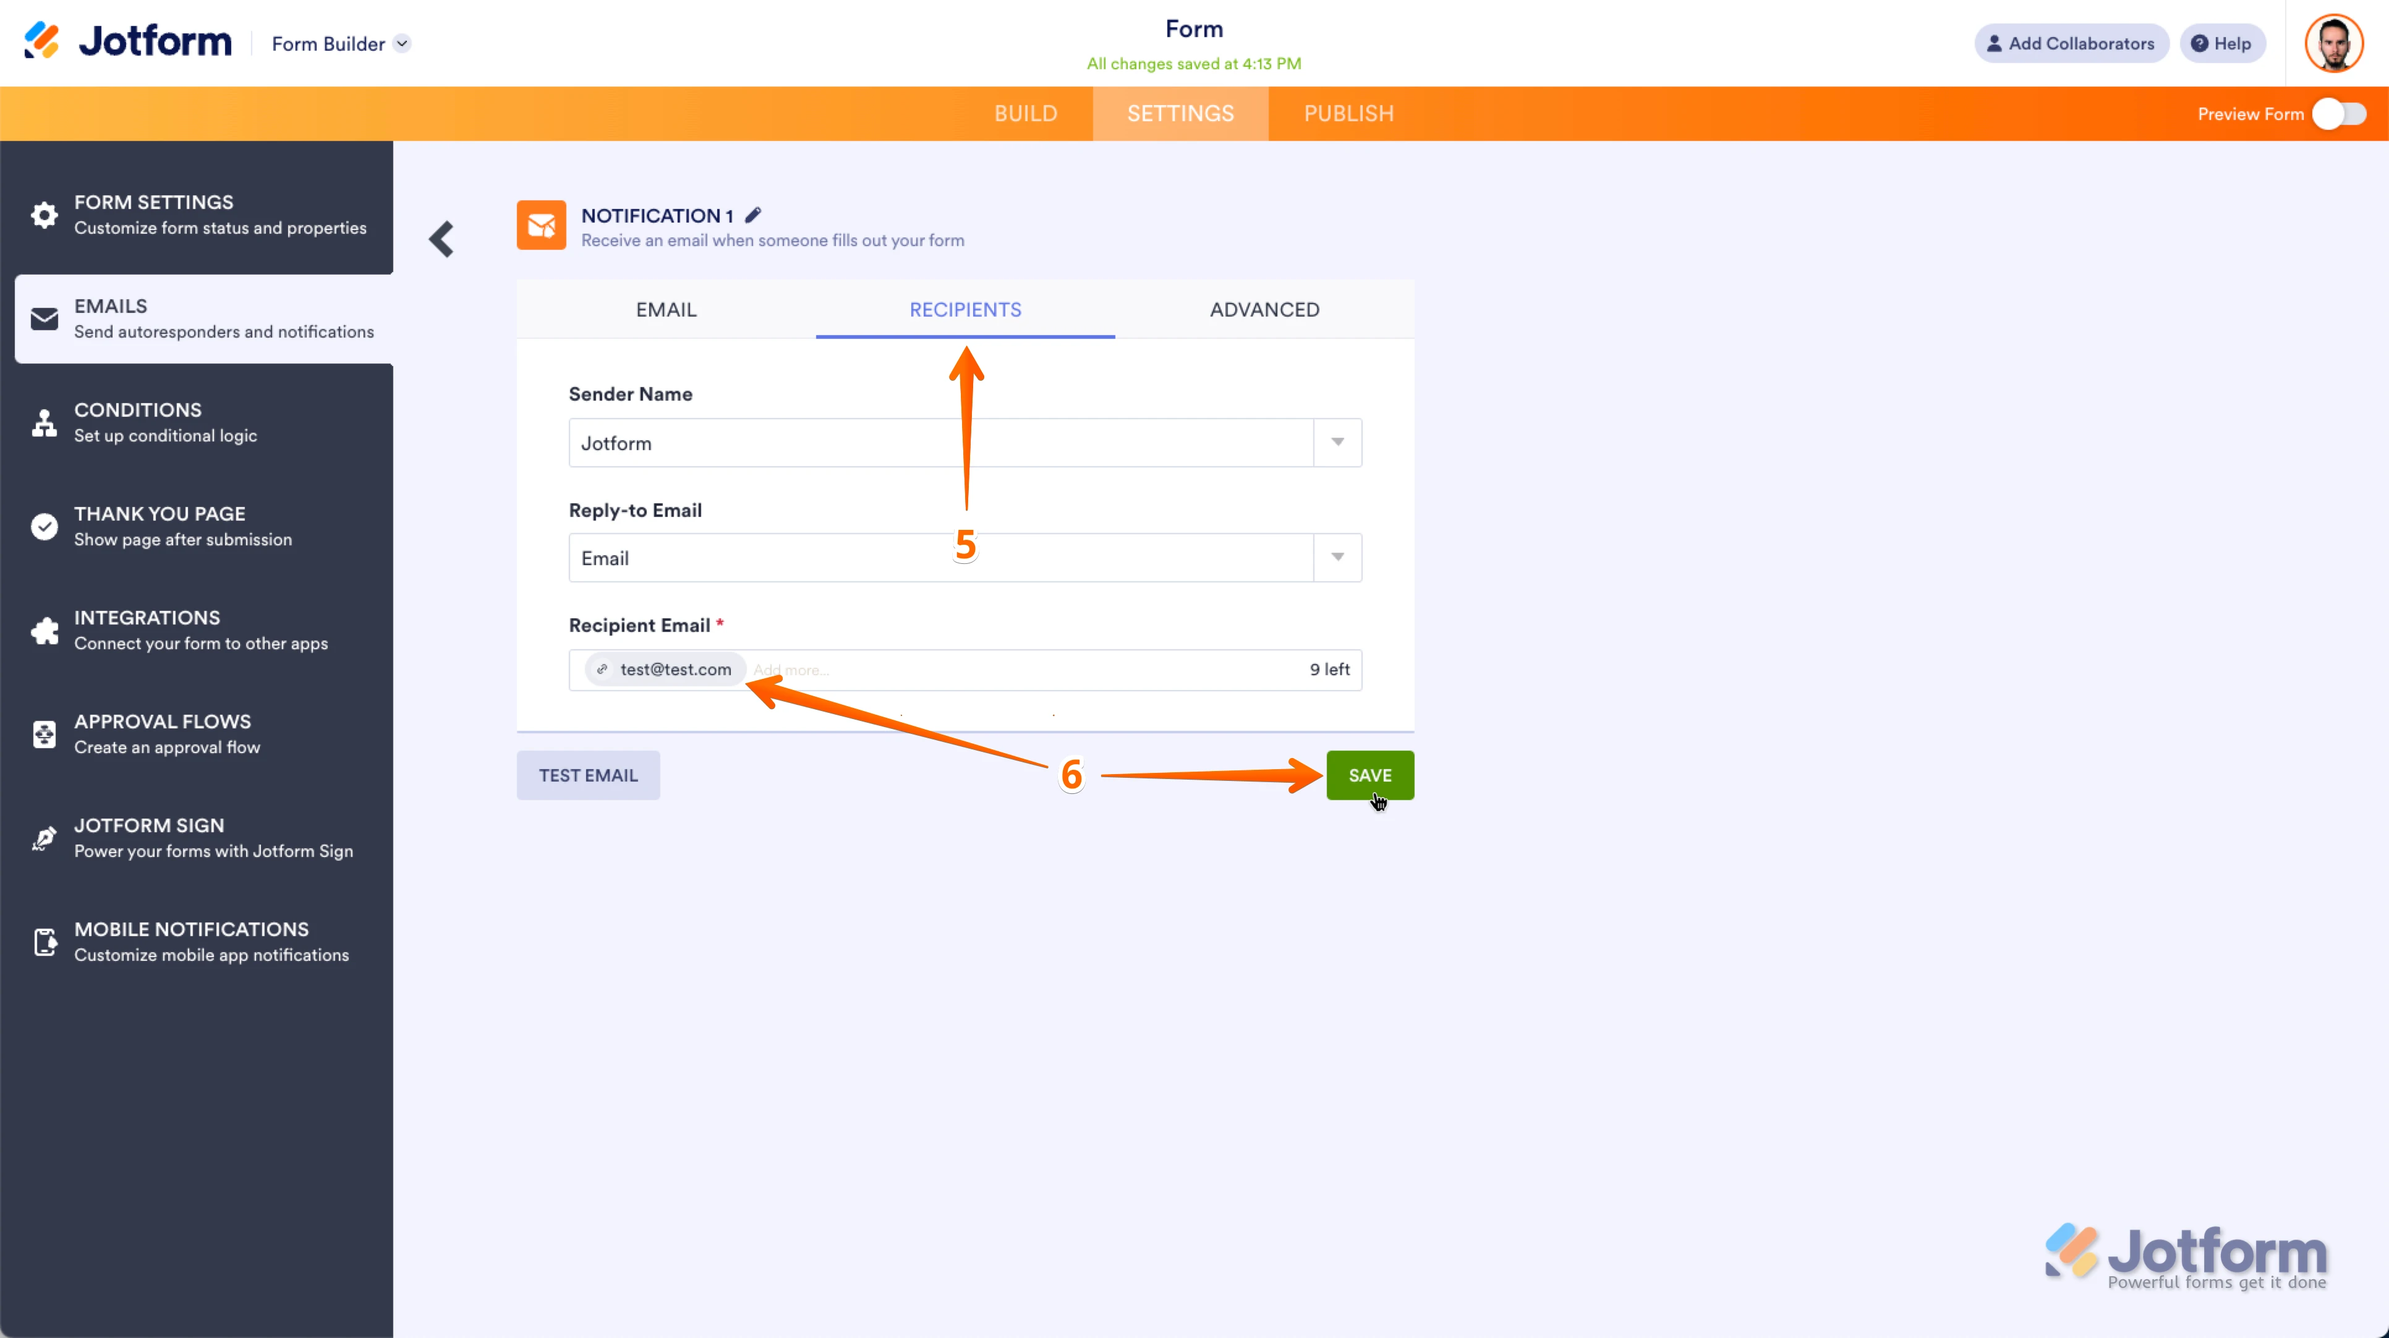Click the Integrations puzzle piece icon

coord(43,631)
